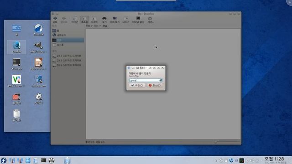
Task: Open the terminal panel toolbar button
Action: click(x=138, y=20)
